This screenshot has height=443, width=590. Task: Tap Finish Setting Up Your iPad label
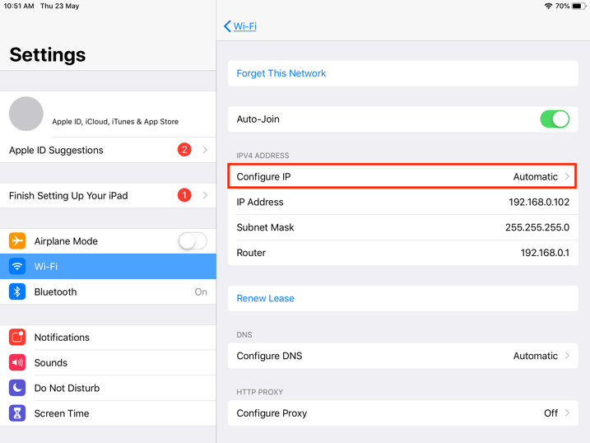68,196
